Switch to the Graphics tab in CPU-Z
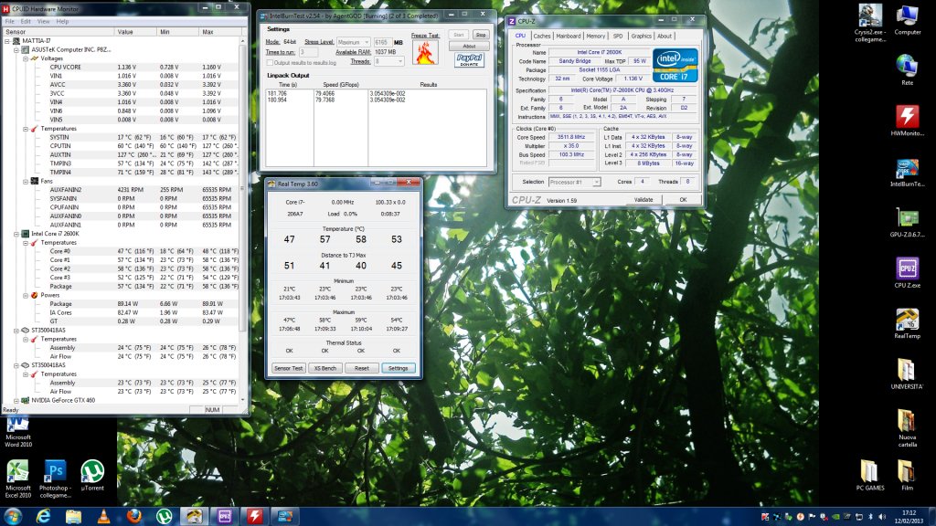936x526 pixels. 641,36
